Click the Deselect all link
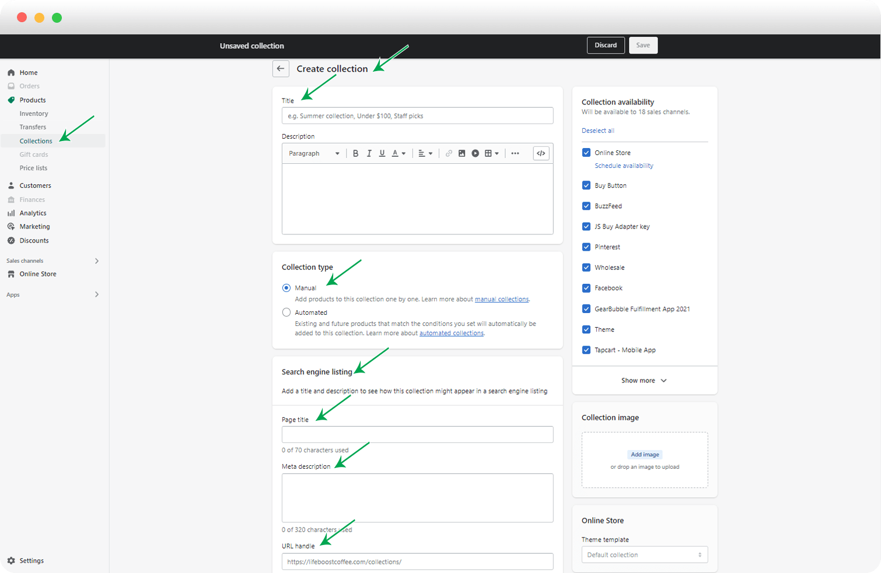The image size is (881, 573). [597, 131]
